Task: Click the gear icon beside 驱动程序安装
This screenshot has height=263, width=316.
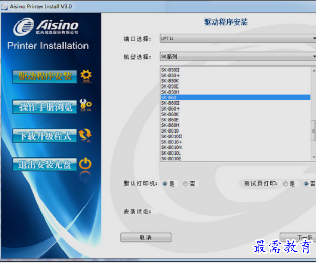Action: (86, 76)
